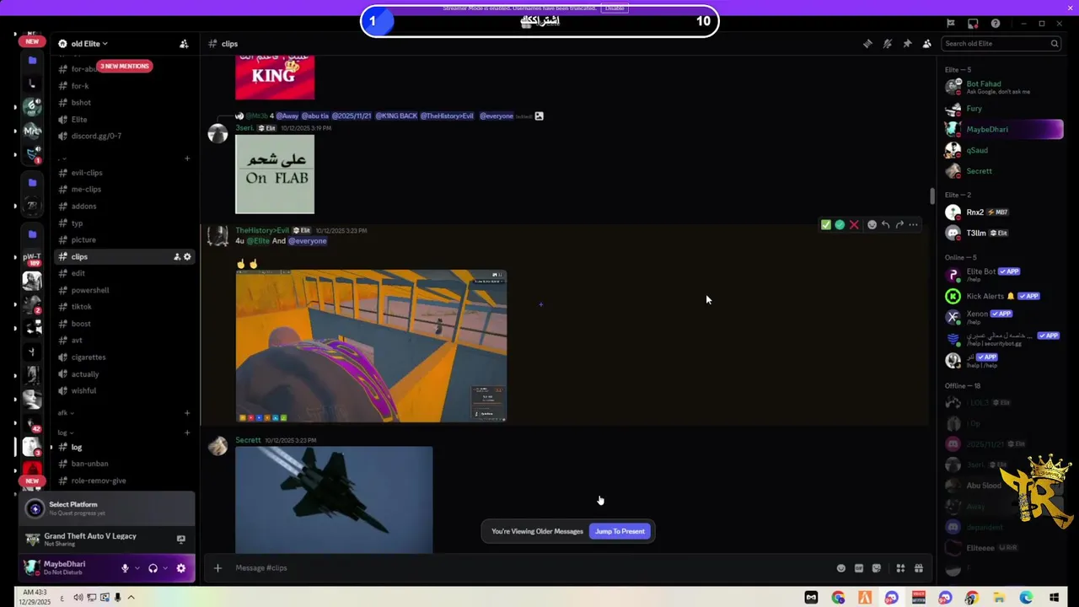Open Kick Alerts app in member list
1079x607 pixels.
pyautogui.click(x=1003, y=296)
